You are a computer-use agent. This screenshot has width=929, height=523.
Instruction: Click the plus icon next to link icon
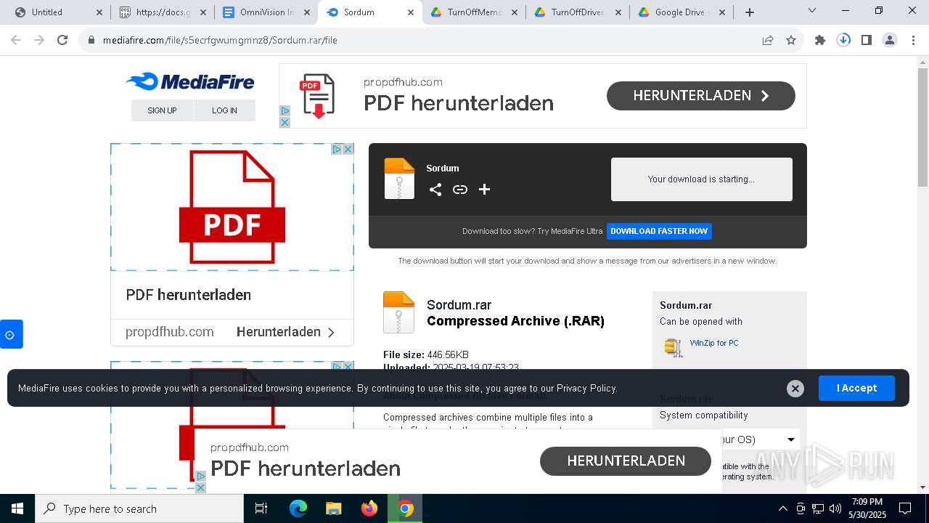click(x=485, y=190)
